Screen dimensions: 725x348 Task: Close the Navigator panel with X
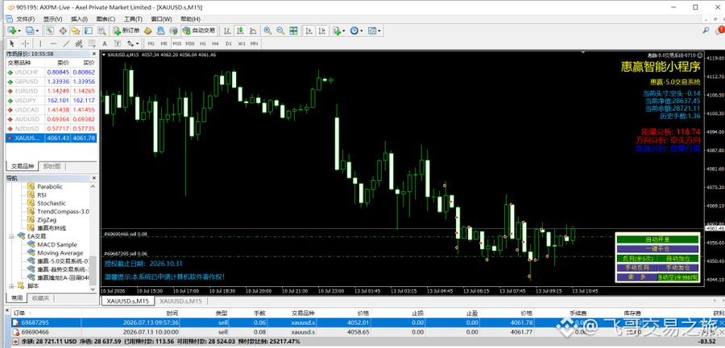[94, 178]
